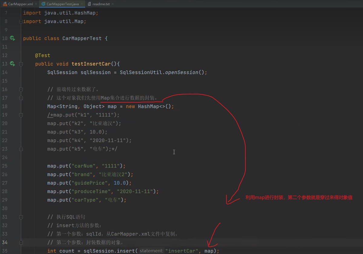Fold the comment block starting at line 16
Image resolution: width=363 pixels, height=254 pixels.
(21, 89)
